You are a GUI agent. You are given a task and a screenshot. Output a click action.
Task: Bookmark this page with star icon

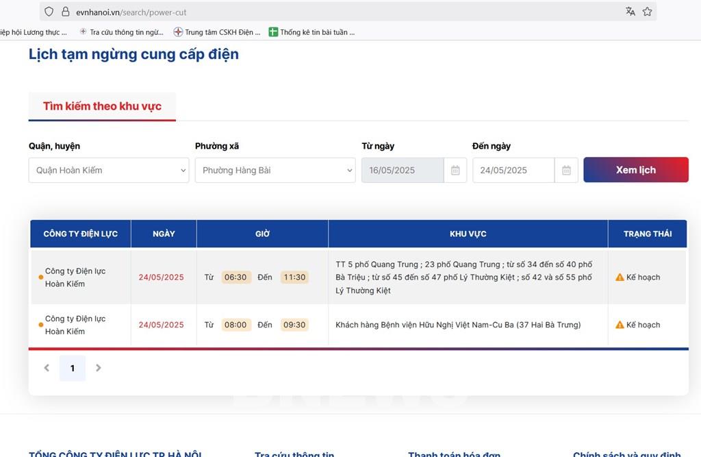click(647, 12)
